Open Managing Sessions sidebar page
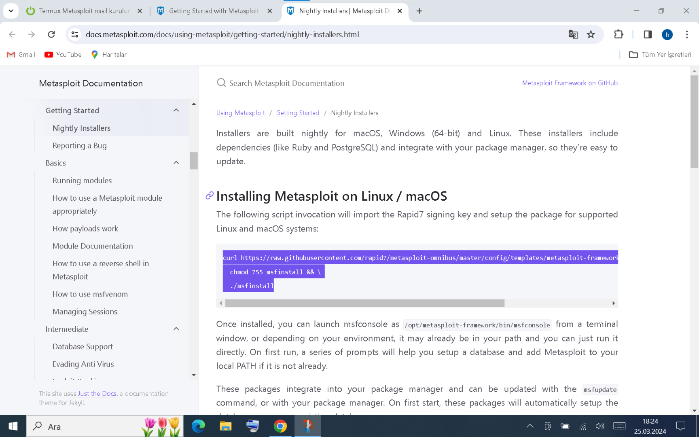Viewport: 699px width, 437px height. 85,312
